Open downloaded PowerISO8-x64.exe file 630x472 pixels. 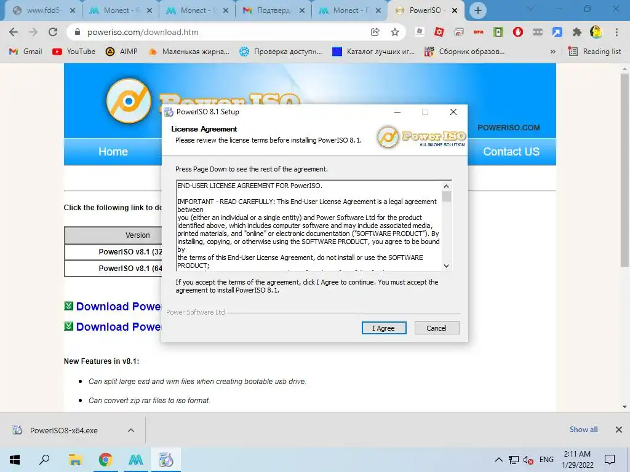click(63, 430)
